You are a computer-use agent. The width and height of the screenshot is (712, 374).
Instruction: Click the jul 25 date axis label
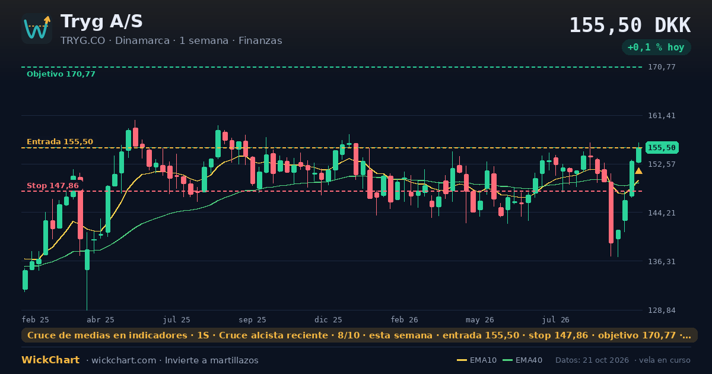[x=176, y=319]
